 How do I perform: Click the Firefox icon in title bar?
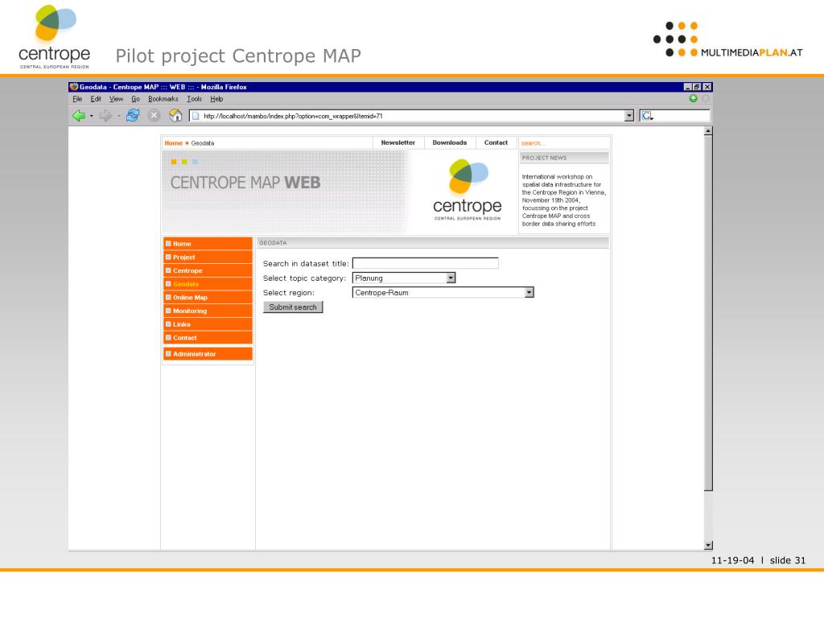coord(74,87)
